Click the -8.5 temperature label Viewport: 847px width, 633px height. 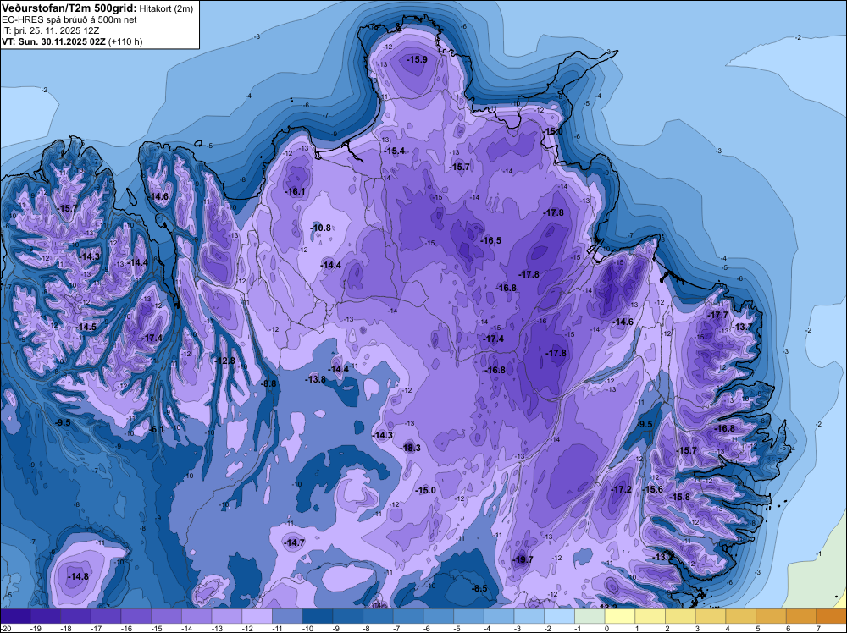tap(479, 588)
